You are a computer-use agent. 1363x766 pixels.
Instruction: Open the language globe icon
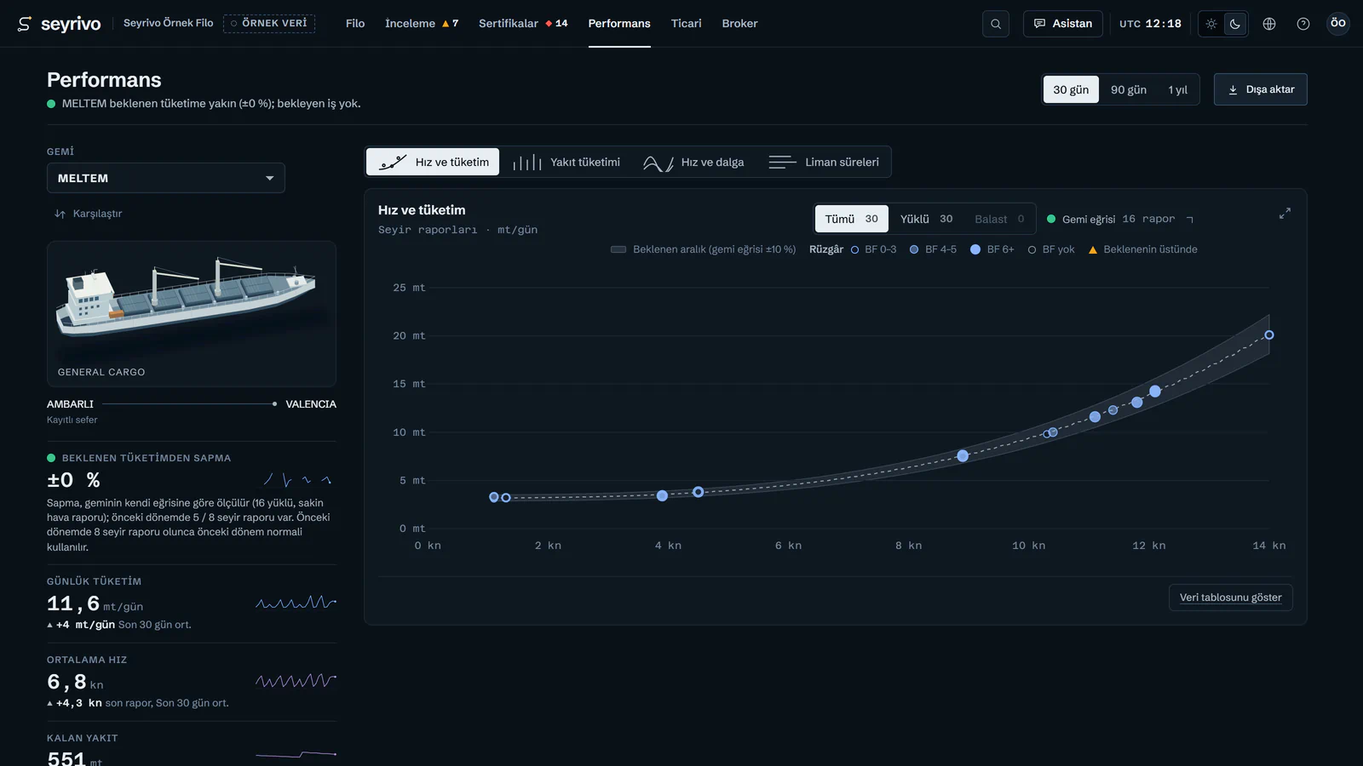(1269, 24)
